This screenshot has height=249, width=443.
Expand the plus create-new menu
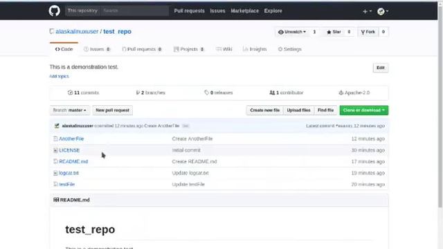[x=367, y=11]
